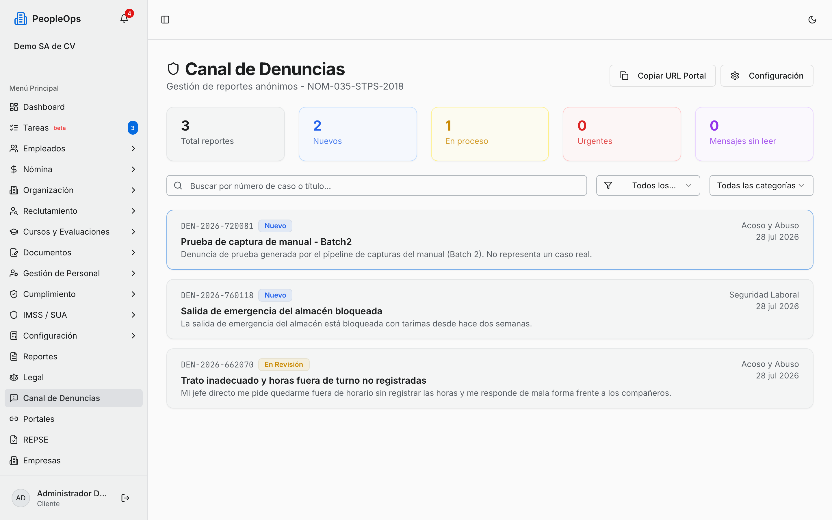Click the Tareas checklist icon
Viewport: 832px width, 520px height.
pyautogui.click(x=14, y=128)
